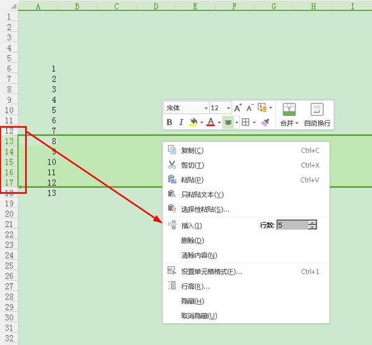The image size is (372, 345).
Task: Choose 取消隐藏(U) menu entry
Action: coord(246,316)
